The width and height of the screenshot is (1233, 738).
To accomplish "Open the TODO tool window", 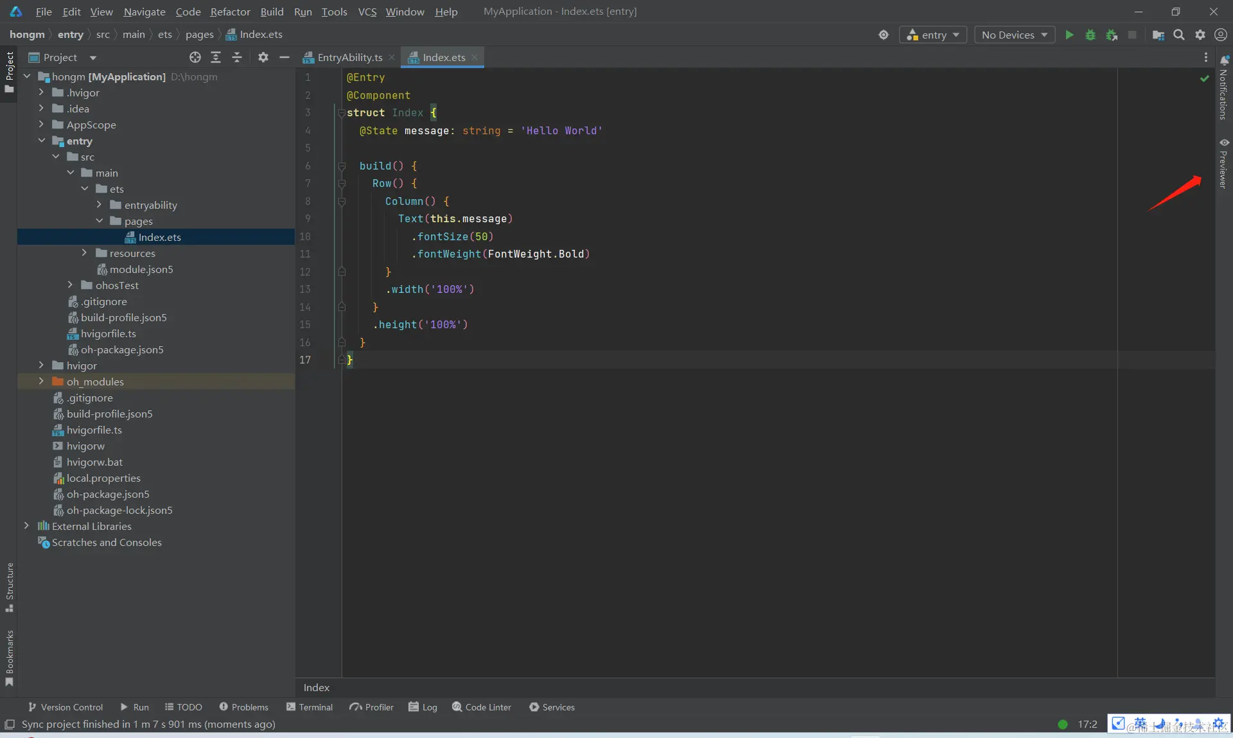I will (184, 707).
